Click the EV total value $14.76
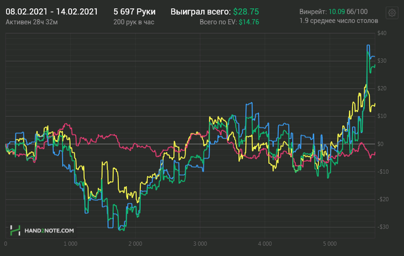This screenshot has height=256, width=404. coord(249,22)
